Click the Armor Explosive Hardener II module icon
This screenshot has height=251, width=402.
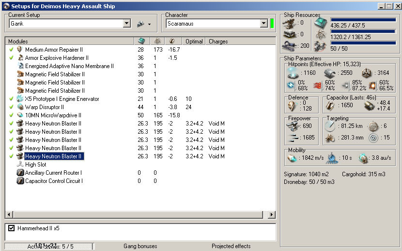tap(20, 58)
